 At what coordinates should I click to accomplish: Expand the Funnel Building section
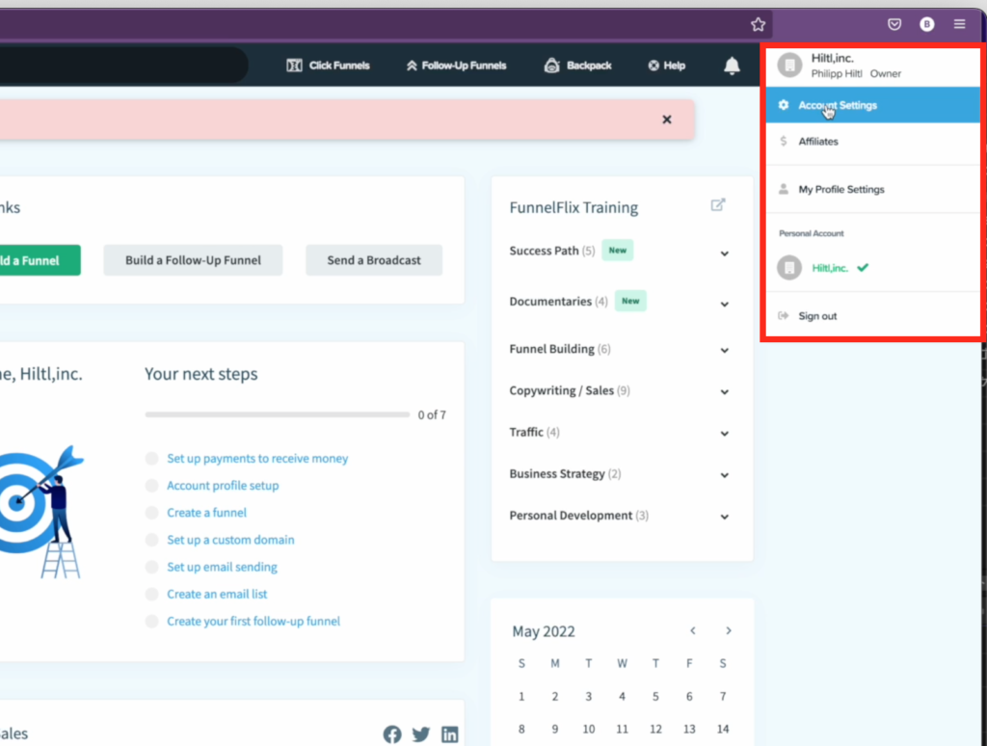coord(725,350)
